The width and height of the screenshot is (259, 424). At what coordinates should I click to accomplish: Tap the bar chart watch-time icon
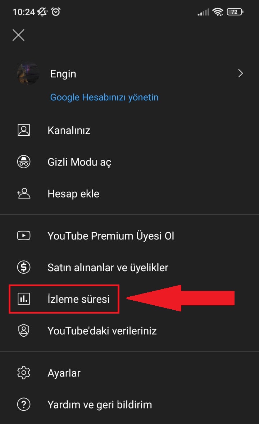coord(24,299)
